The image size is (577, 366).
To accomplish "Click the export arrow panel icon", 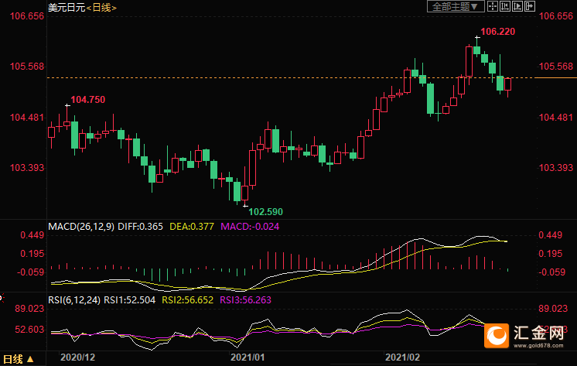I will (x=530, y=6).
